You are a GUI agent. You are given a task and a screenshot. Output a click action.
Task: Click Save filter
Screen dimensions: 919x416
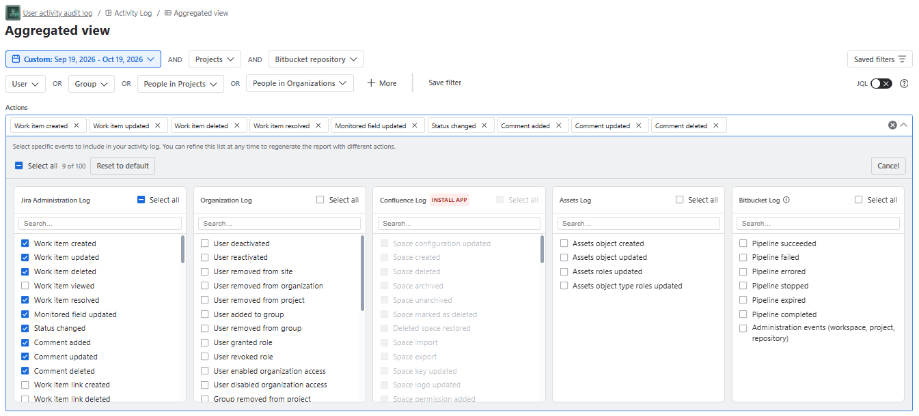tap(445, 83)
